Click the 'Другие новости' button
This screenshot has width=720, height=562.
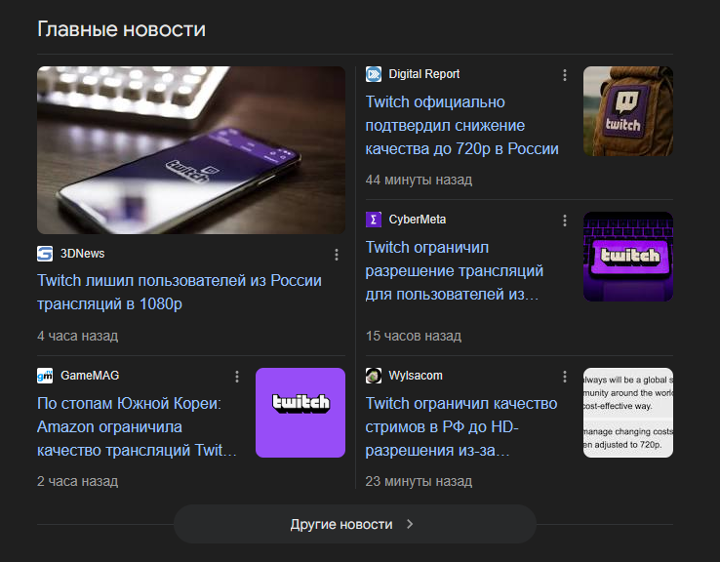355,524
